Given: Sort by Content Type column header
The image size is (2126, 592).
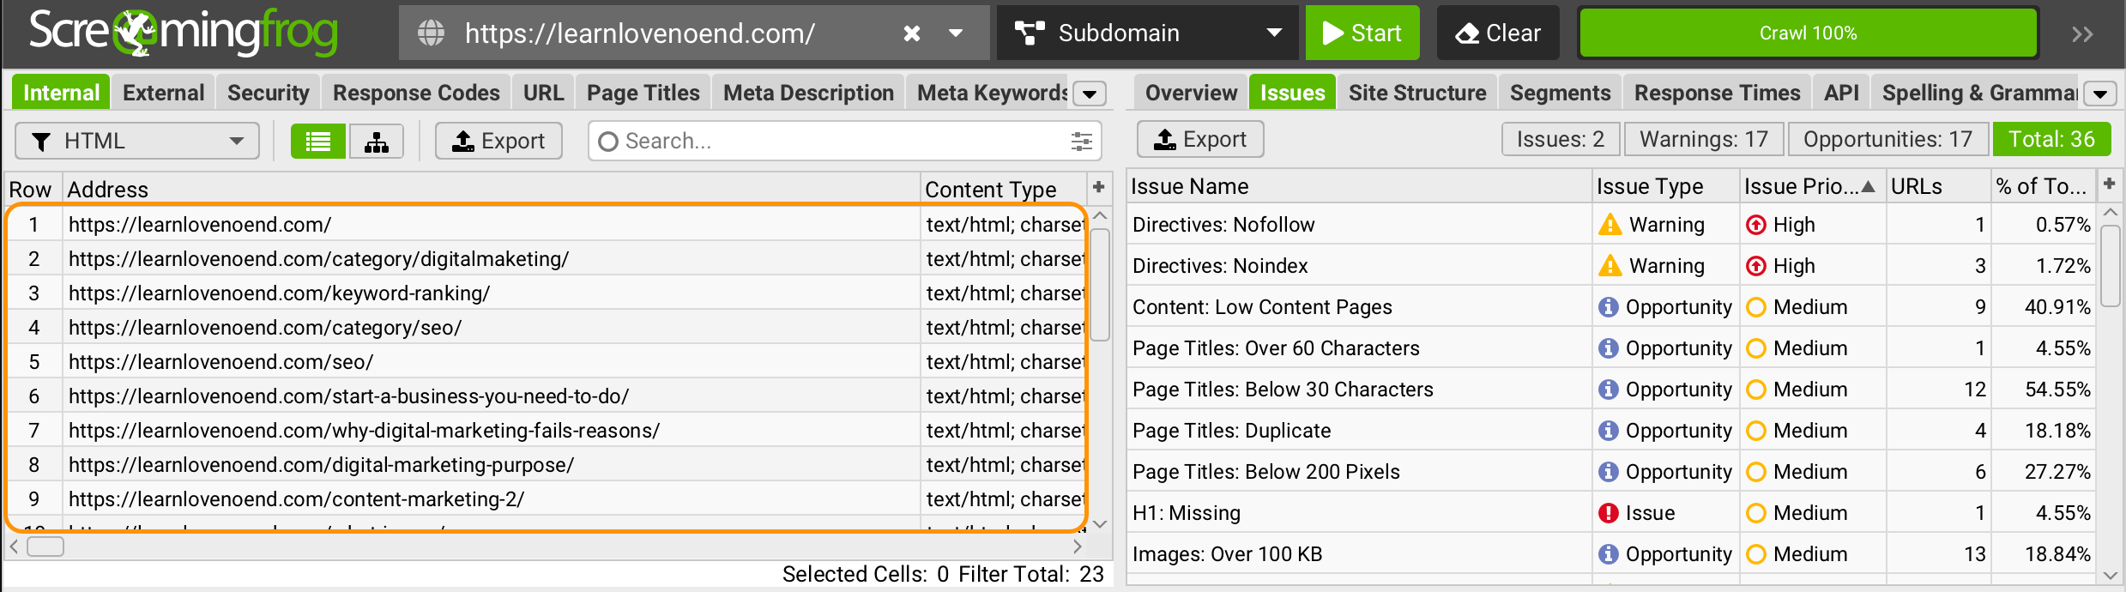Looking at the screenshot, I should 1003,190.
